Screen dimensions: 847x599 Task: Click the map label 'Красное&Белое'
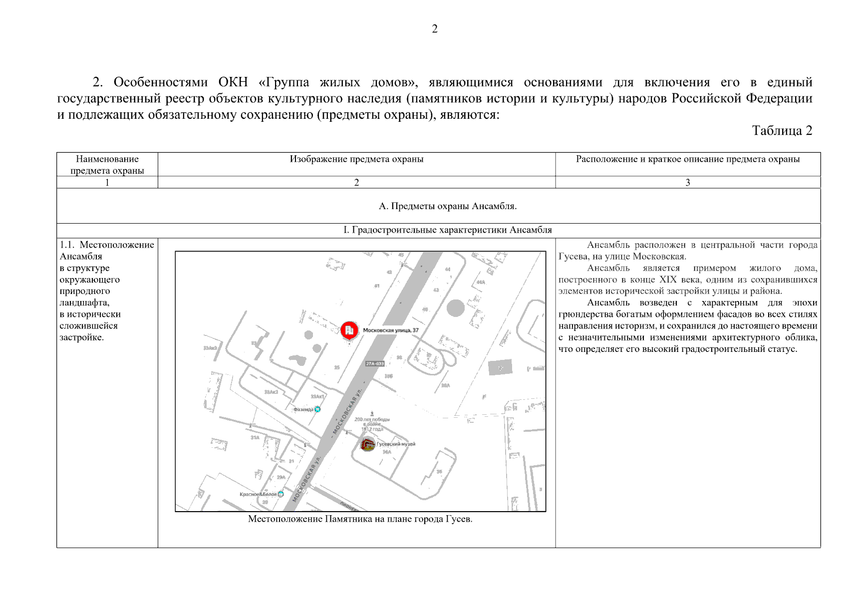click(x=258, y=494)
